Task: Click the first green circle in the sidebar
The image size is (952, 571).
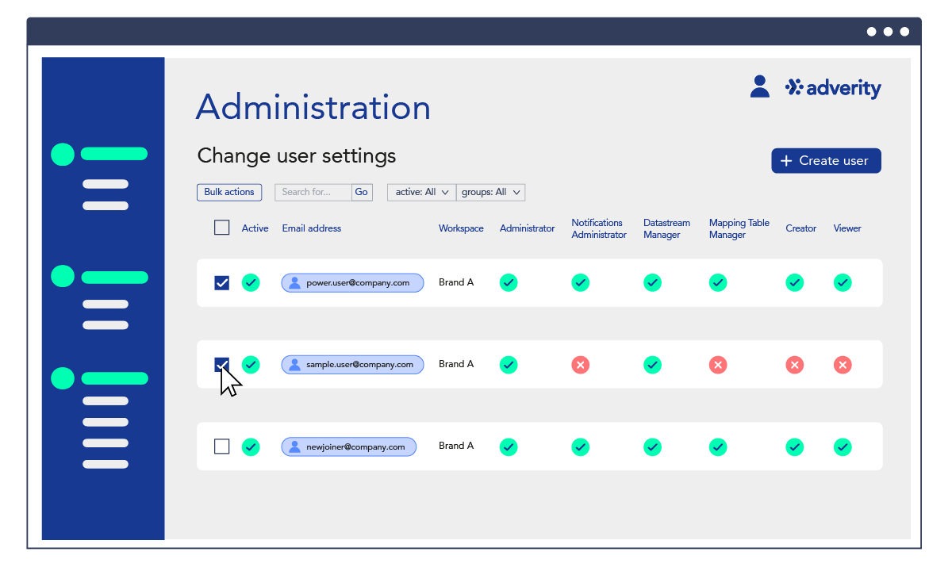Action: [62, 154]
